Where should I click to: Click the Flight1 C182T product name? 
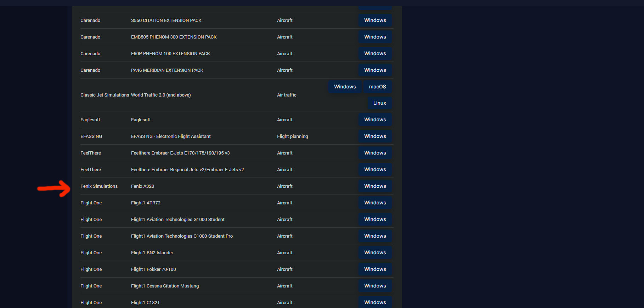[145, 303]
